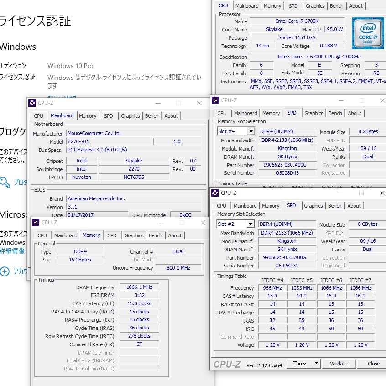
Task: Click the 278 clocks tRFC field
Action: coord(139,336)
